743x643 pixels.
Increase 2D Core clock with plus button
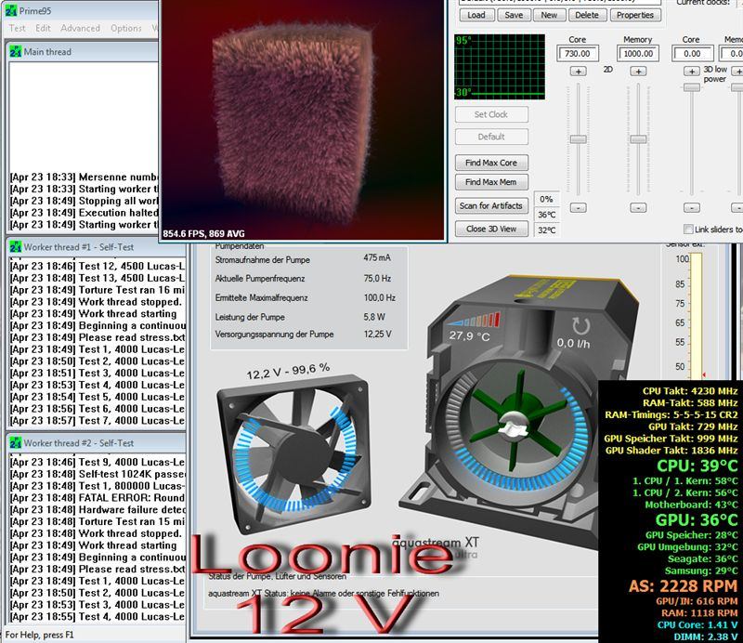(578, 72)
